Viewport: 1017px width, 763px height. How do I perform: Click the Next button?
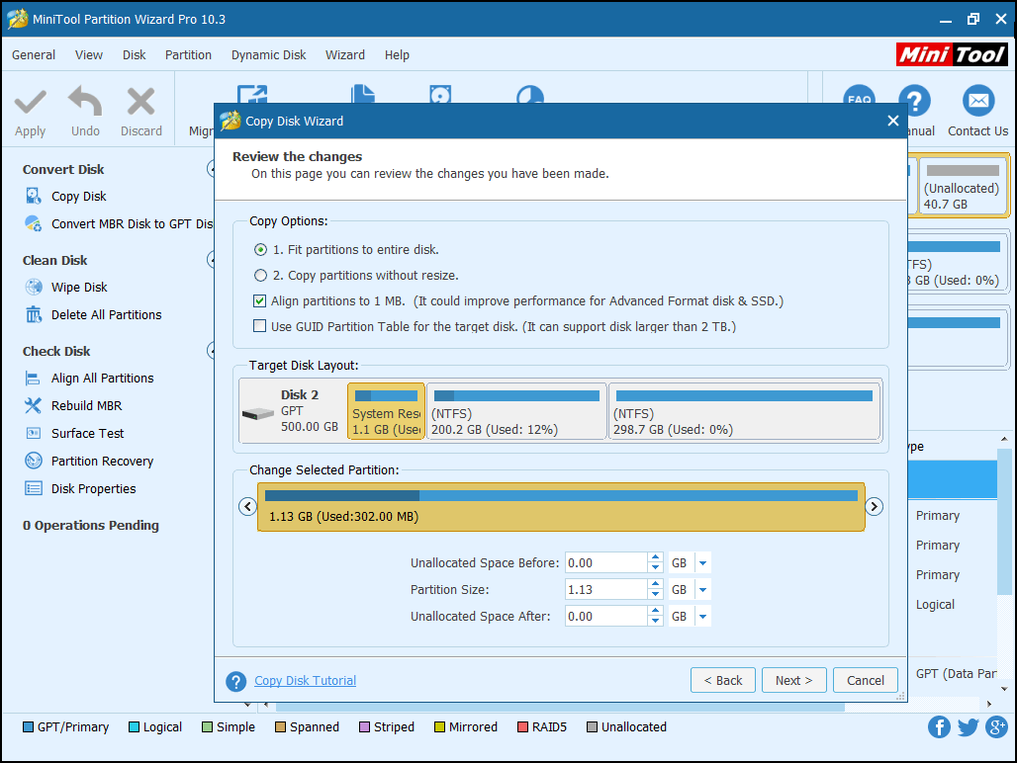(793, 680)
